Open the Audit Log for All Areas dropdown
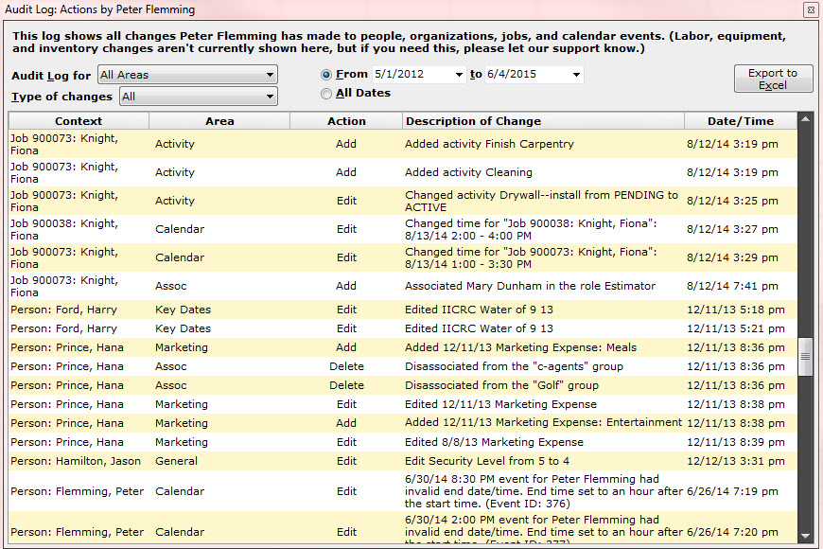The height and width of the screenshot is (549, 823). pos(187,75)
